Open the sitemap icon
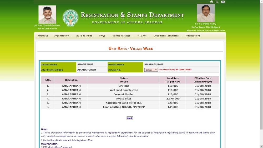Image resolution: width=263 pixels, height=148 pixels. [217, 2]
